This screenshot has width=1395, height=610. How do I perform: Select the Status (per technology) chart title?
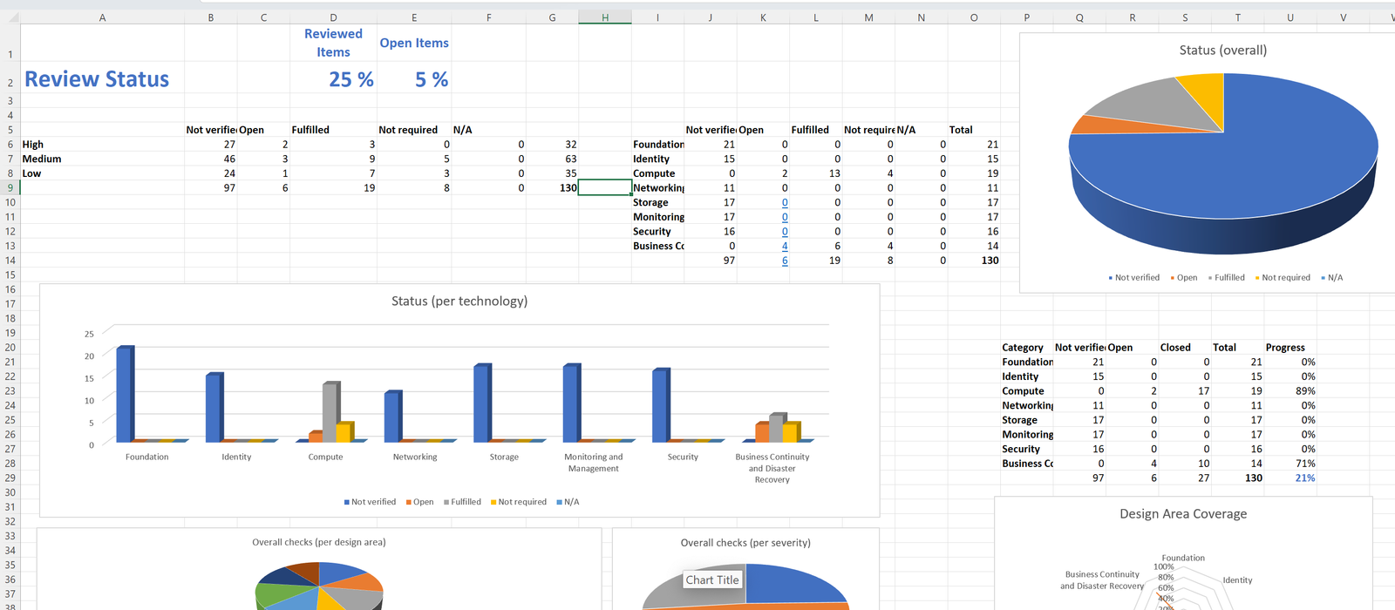[459, 301]
